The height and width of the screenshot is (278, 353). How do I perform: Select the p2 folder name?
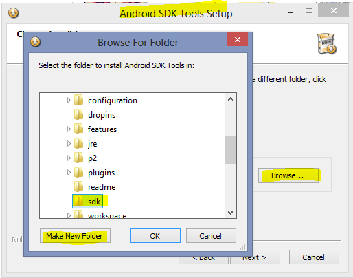[x=93, y=158]
